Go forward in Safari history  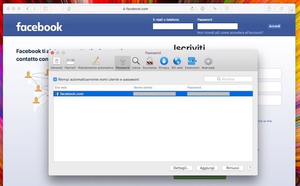click(x=34, y=9)
